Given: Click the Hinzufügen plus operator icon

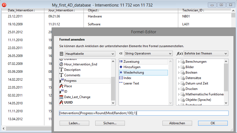Looking at the screenshot, I should (121, 67).
